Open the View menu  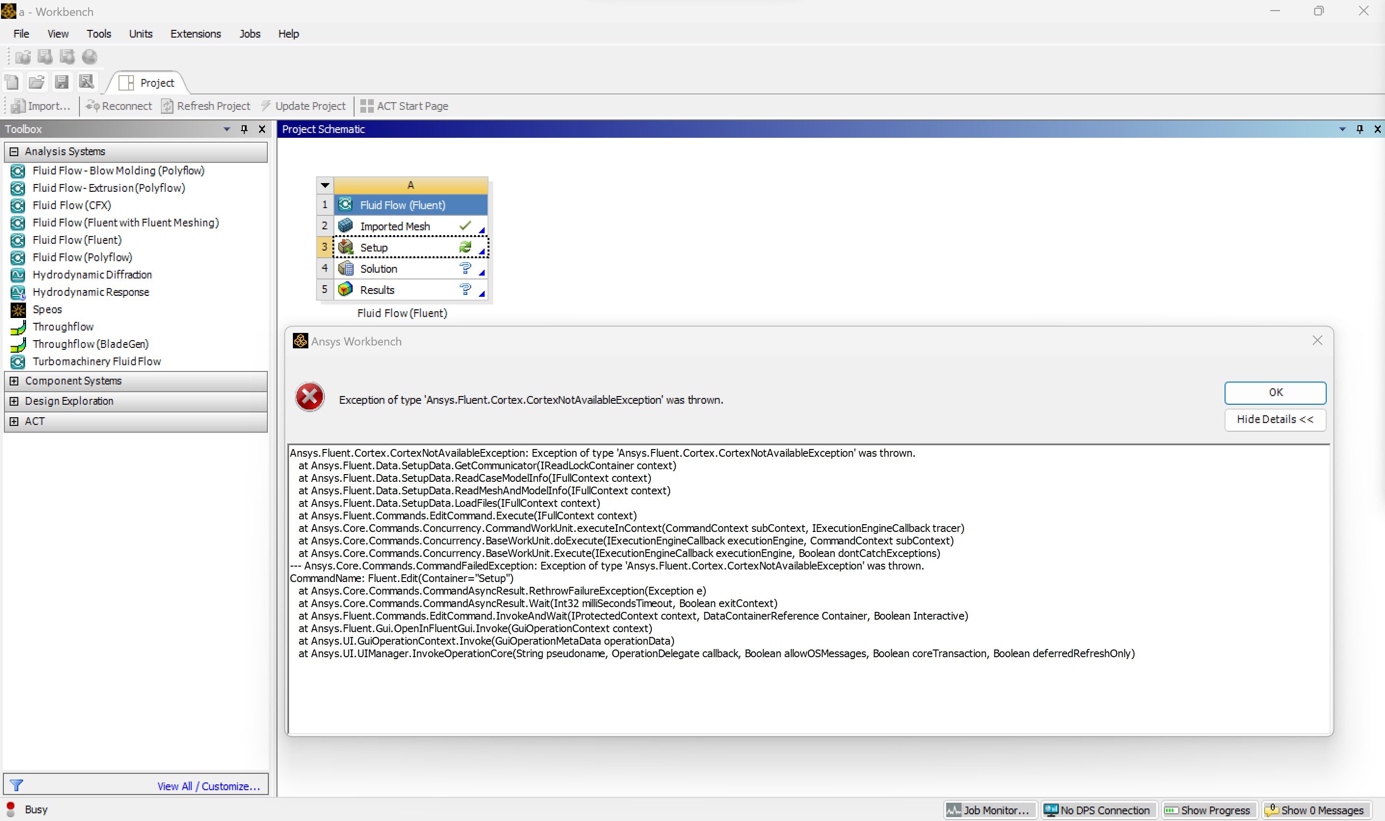58,34
